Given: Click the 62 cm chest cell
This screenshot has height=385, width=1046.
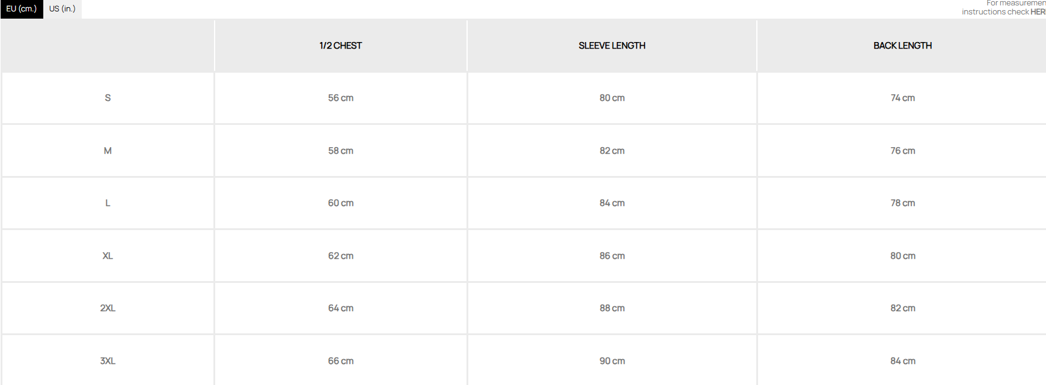Looking at the screenshot, I should [341, 256].
